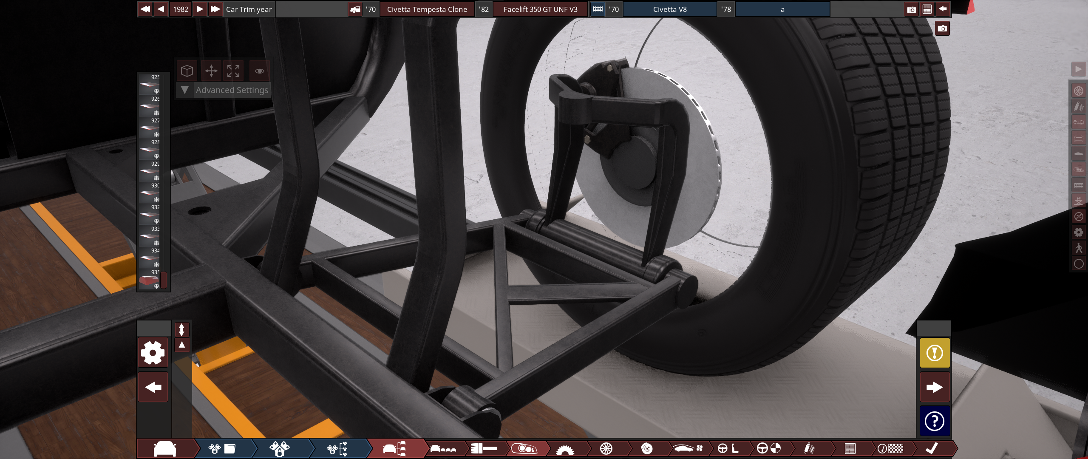Toggle the up-down arrows mirror button
Image resolution: width=1088 pixels, height=459 pixels.
181,329
